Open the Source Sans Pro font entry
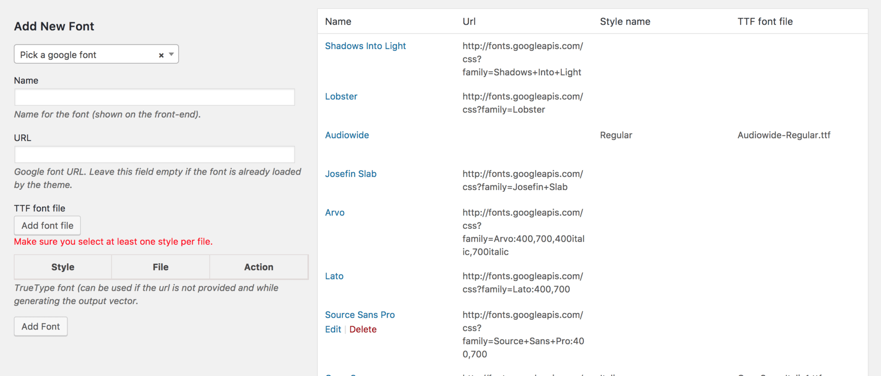 coord(360,315)
